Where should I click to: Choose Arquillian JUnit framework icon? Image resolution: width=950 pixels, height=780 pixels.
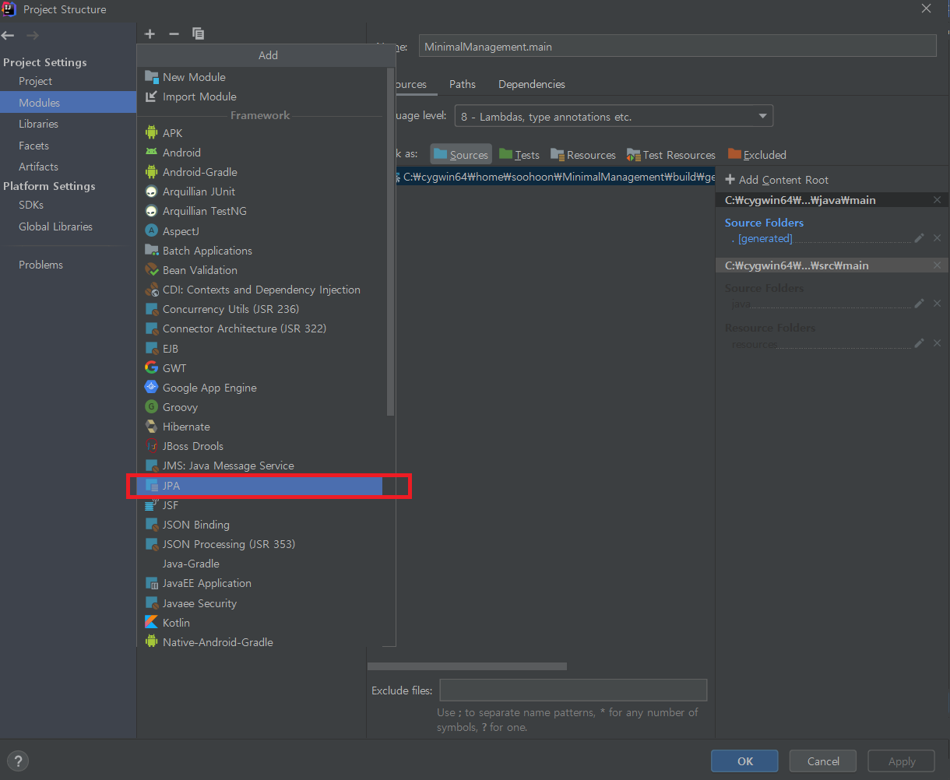point(151,191)
